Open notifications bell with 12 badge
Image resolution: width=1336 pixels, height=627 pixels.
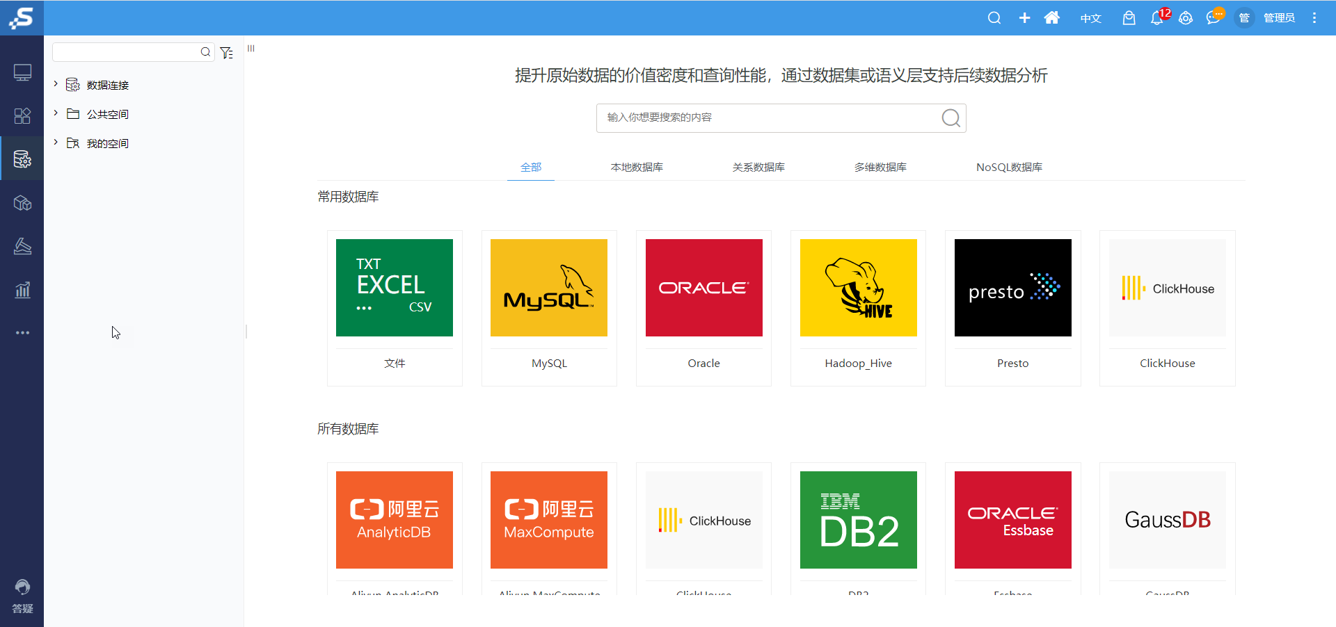[x=1159, y=17]
